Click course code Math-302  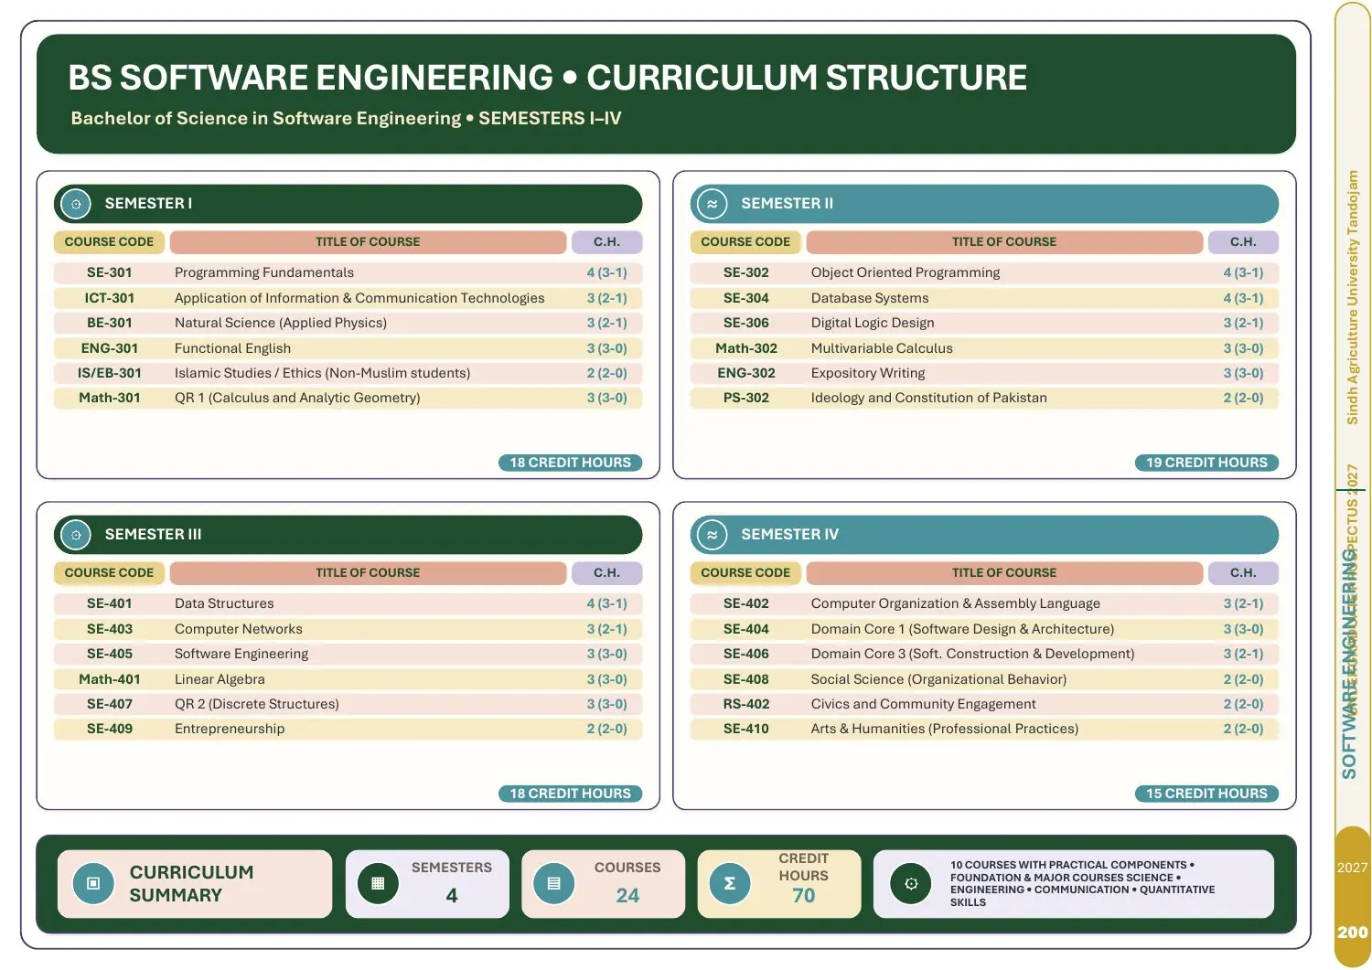coord(746,348)
